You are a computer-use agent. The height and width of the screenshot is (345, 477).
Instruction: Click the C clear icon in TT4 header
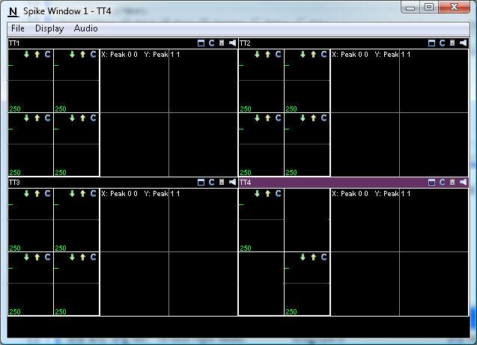[x=443, y=182]
